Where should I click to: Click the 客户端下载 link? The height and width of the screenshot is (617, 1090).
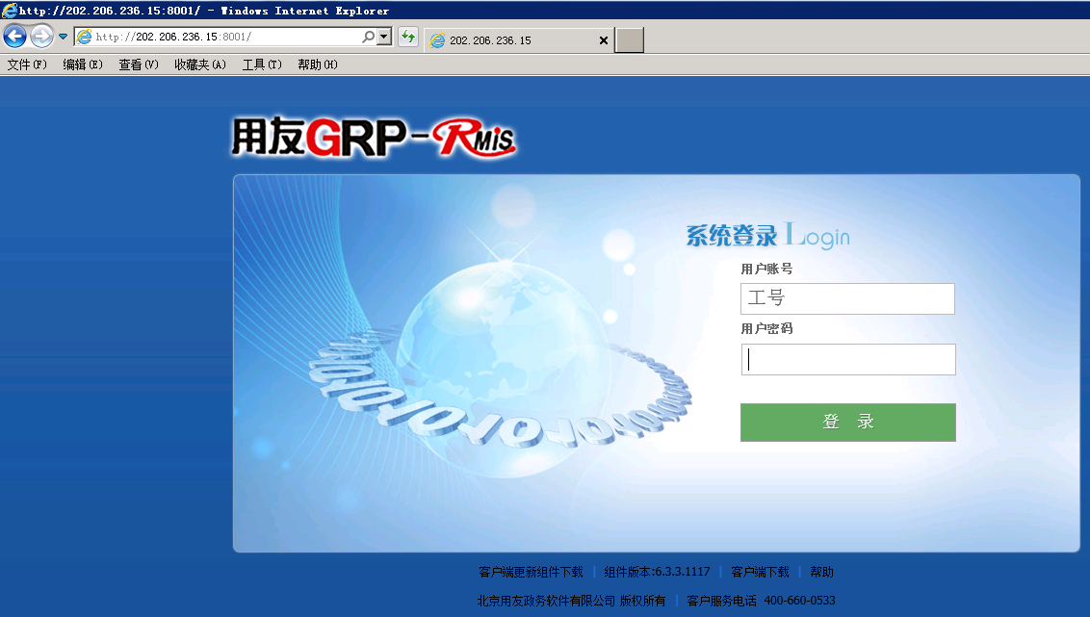(760, 572)
